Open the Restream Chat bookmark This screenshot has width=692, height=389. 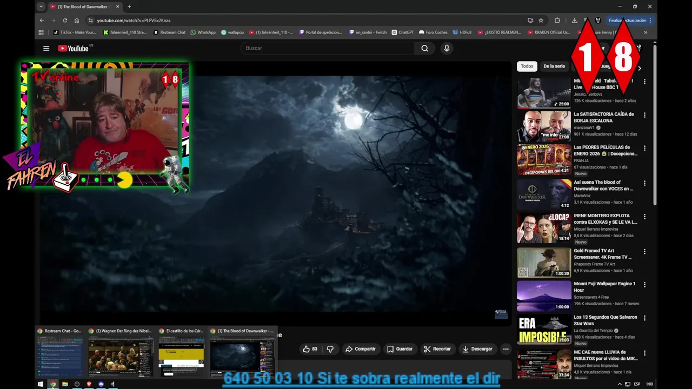pos(170,32)
